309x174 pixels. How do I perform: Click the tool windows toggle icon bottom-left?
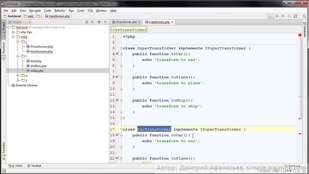tap(4, 171)
